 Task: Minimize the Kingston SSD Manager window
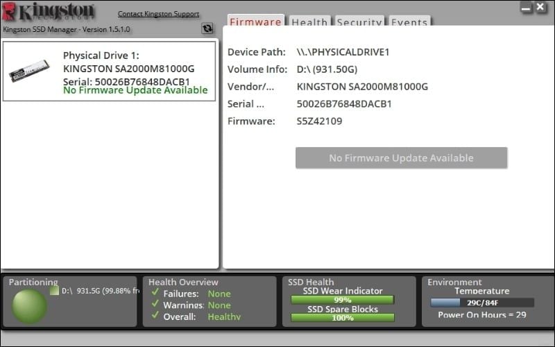[x=527, y=8]
